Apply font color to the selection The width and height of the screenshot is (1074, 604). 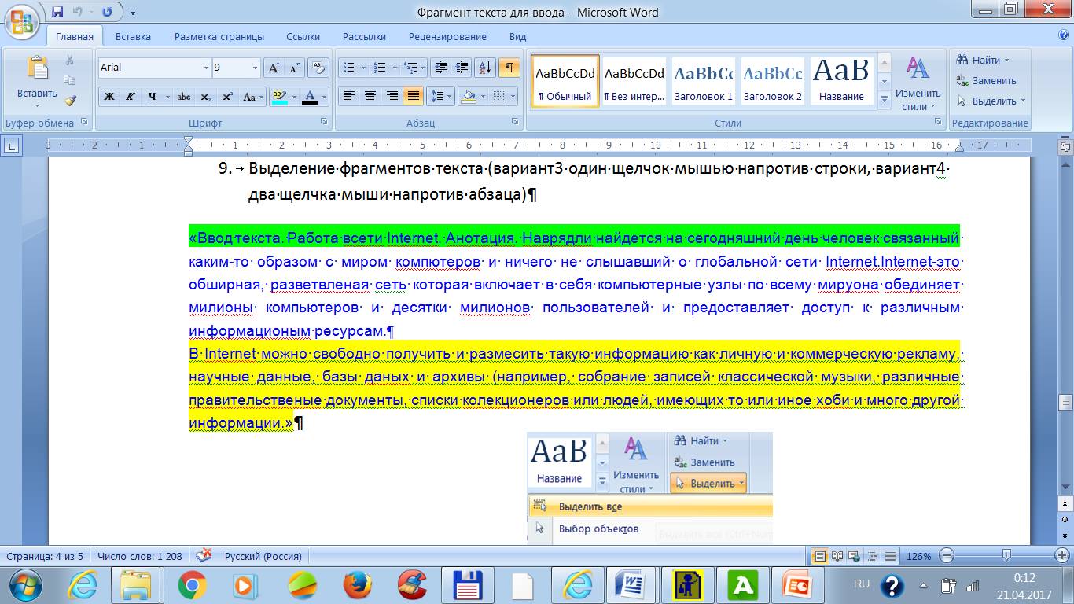tap(310, 97)
